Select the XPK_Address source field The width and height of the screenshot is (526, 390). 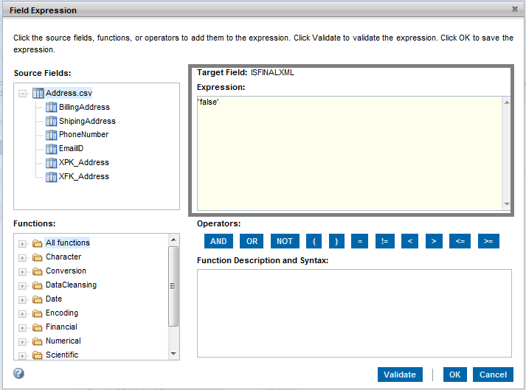click(x=84, y=163)
